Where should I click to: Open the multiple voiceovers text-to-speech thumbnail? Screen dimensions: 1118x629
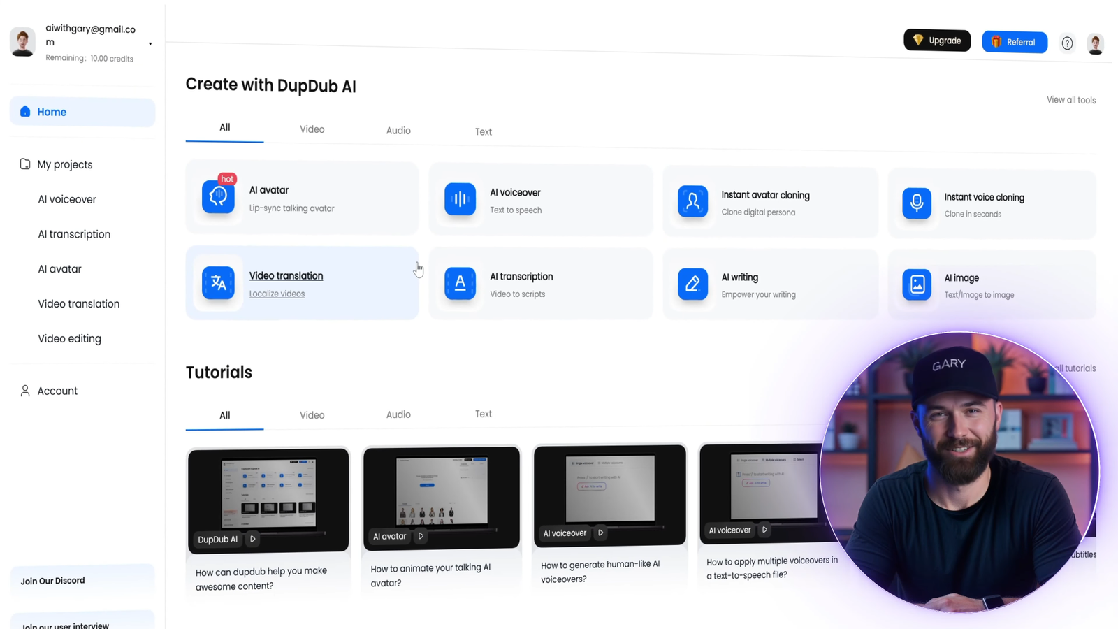tap(762, 492)
